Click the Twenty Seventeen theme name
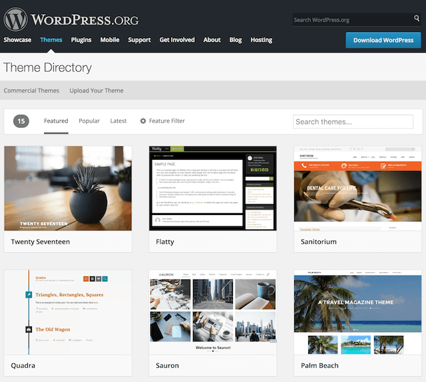This screenshot has width=426, height=382. 41,242
